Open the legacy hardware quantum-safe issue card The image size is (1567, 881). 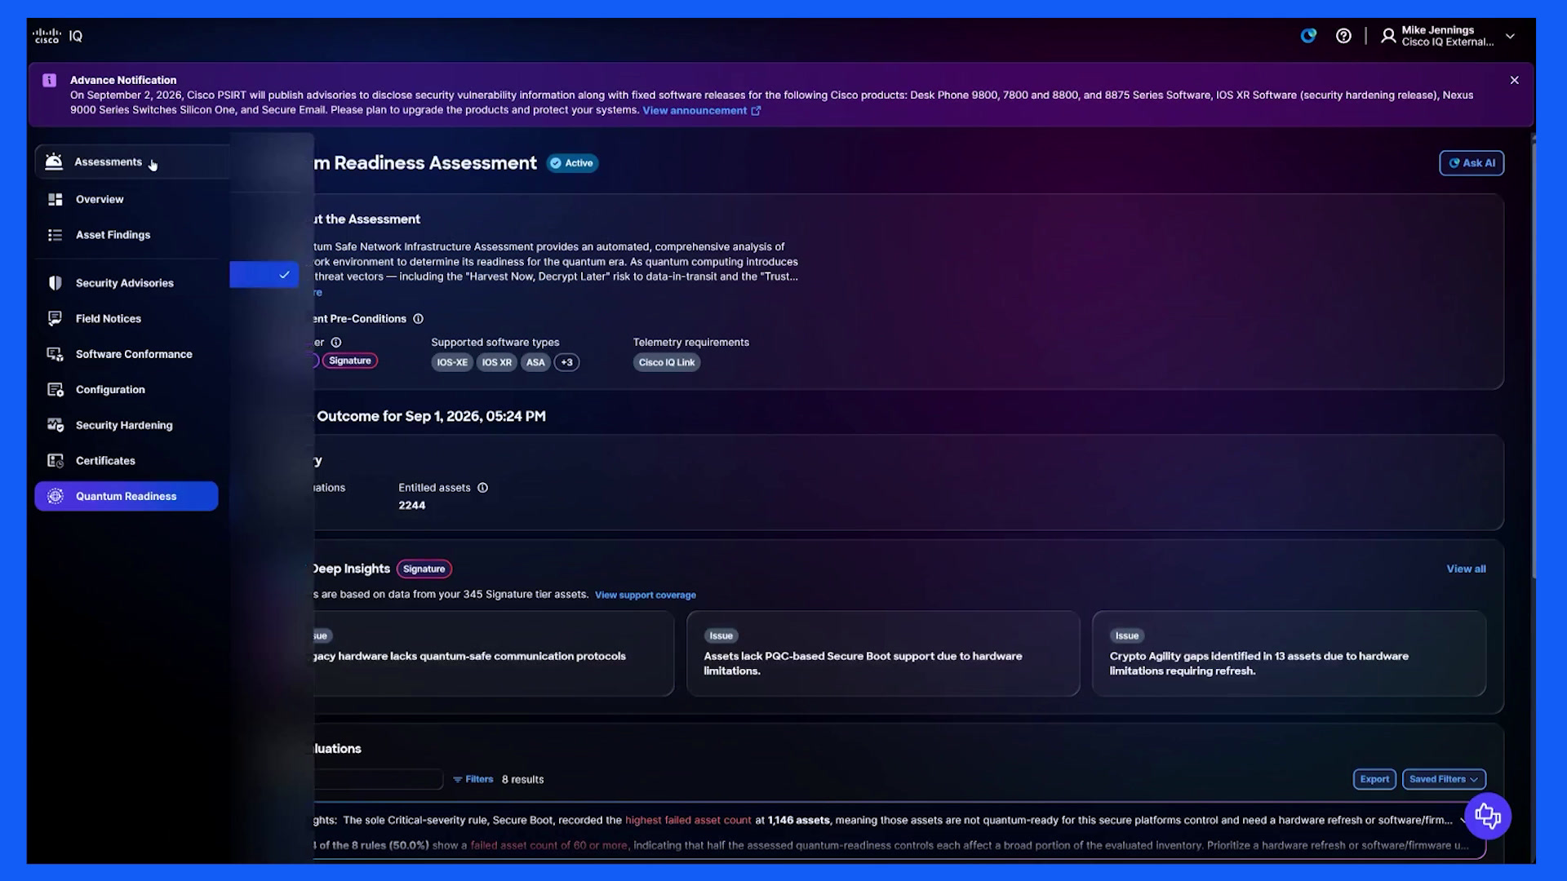[x=493, y=653]
